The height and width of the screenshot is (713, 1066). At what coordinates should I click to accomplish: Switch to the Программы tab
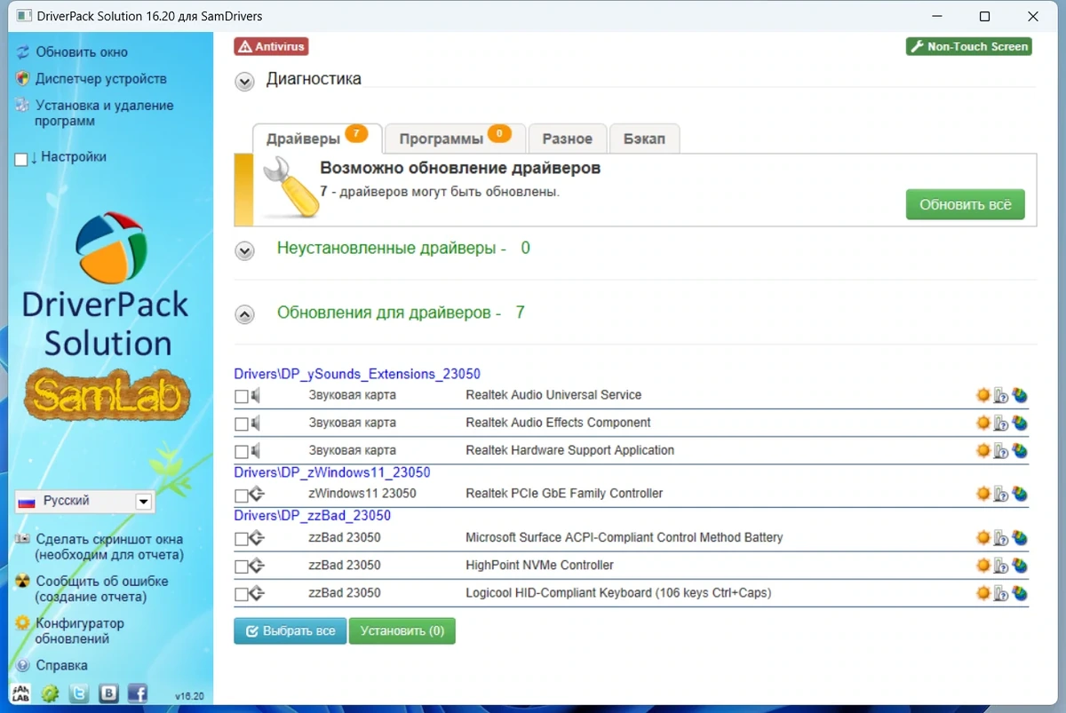455,139
